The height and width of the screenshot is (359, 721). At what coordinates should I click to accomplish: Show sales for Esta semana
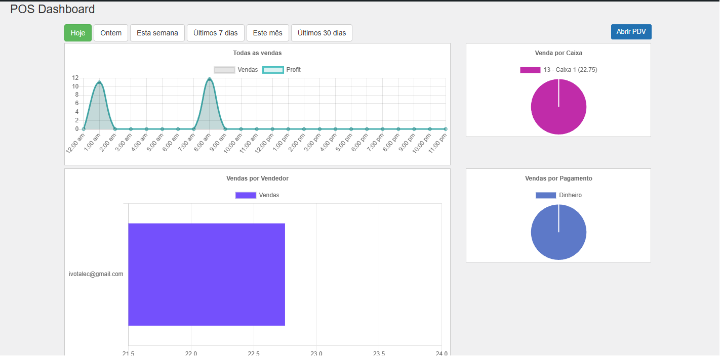pyautogui.click(x=157, y=33)
